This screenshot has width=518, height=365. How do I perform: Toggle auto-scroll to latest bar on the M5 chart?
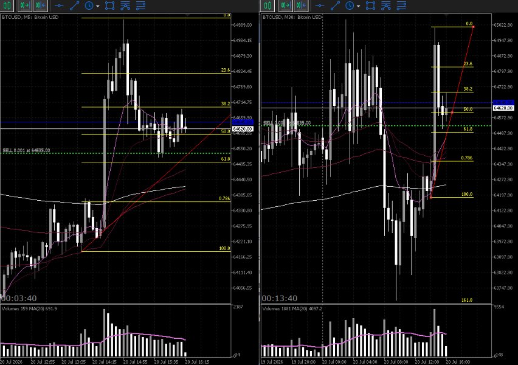(x=25, y=5)
